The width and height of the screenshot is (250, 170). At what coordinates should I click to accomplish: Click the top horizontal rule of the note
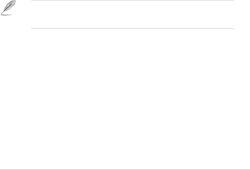click(132, 0)
